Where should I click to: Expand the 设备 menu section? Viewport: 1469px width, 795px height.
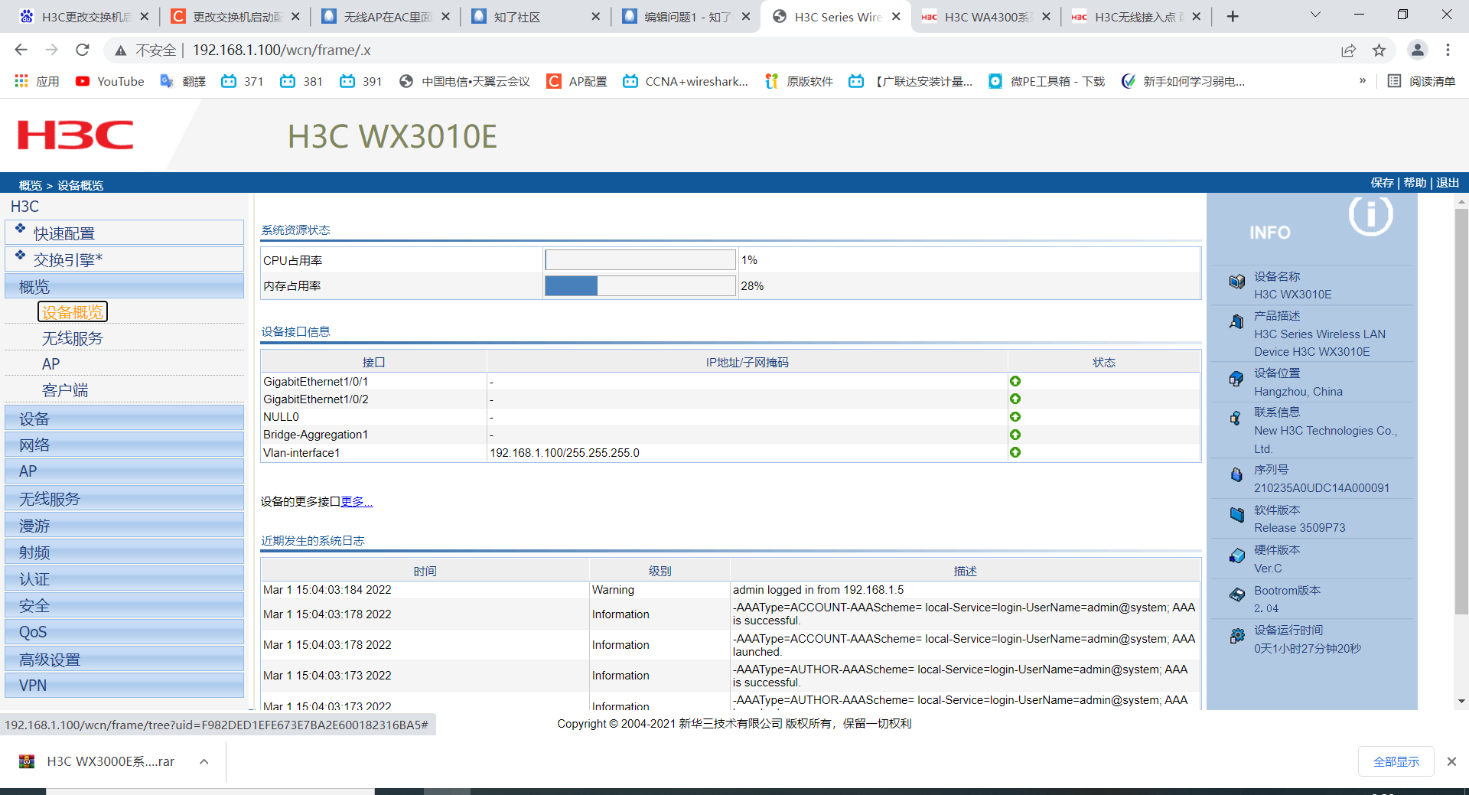124,418
